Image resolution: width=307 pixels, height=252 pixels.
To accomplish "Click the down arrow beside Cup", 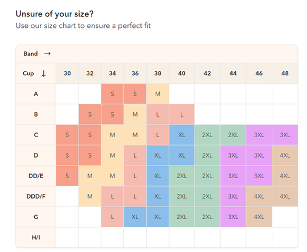I will pyautogui.click(x=44, y=73).
